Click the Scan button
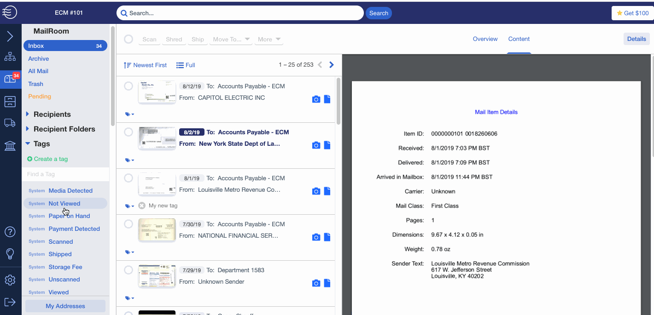 [x=149, y=40]
